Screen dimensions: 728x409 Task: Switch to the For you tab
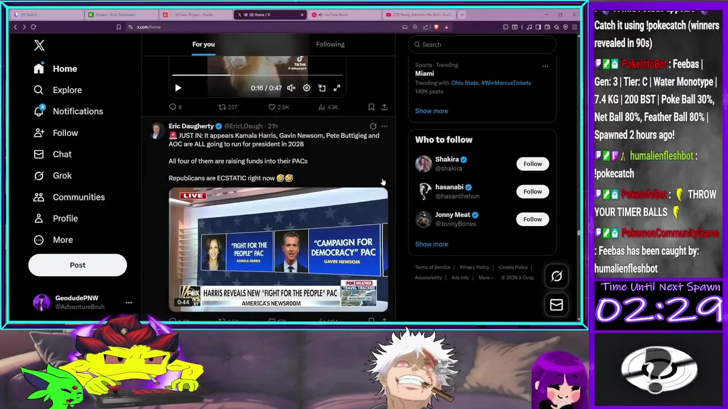point(204,44)
